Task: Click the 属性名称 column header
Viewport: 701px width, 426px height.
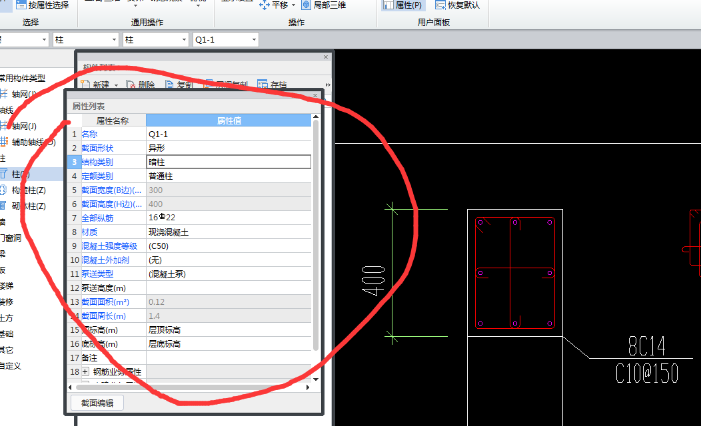Action: tap(112, 120)
